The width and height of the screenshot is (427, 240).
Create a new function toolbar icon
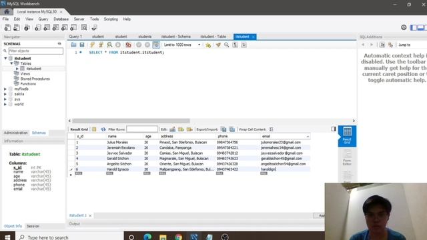point(73,27)
